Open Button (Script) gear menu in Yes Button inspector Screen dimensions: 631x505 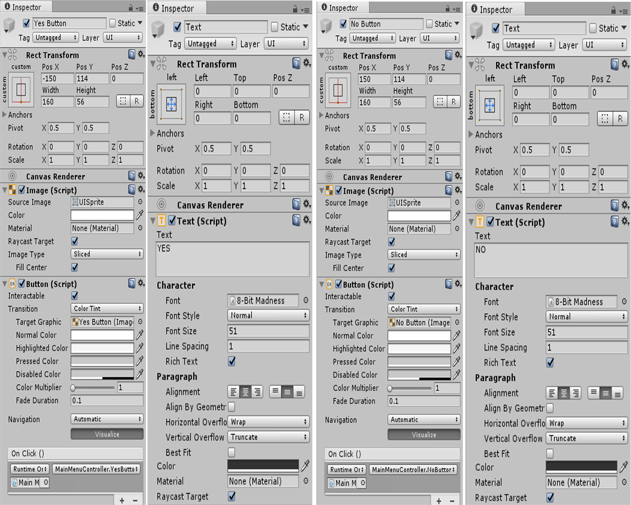click(x=141, y=283)
